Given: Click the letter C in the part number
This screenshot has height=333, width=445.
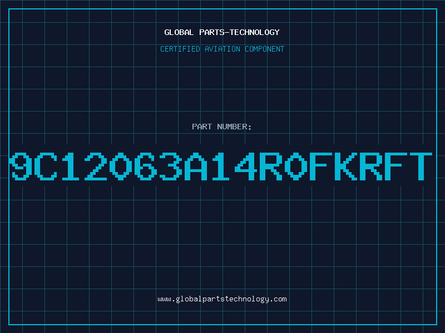Looking at the screenshot, I should click(46, 166).
